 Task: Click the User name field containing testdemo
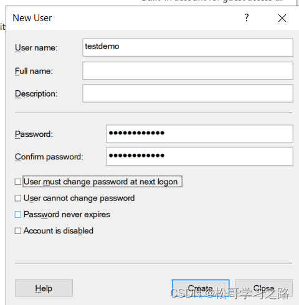[x=187, y=47]
